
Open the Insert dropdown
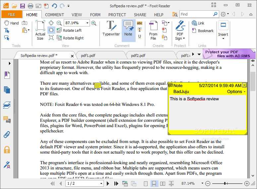223,30
